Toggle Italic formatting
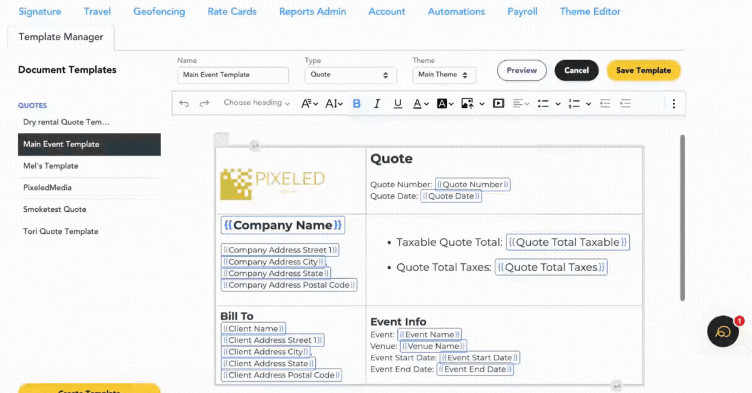Viewport: 752px width, 393px height. (377, 103)
